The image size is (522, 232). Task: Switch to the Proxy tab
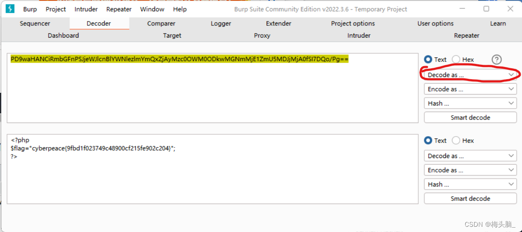[262, 35]
